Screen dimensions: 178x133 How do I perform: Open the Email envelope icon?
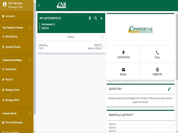[123, 70]
